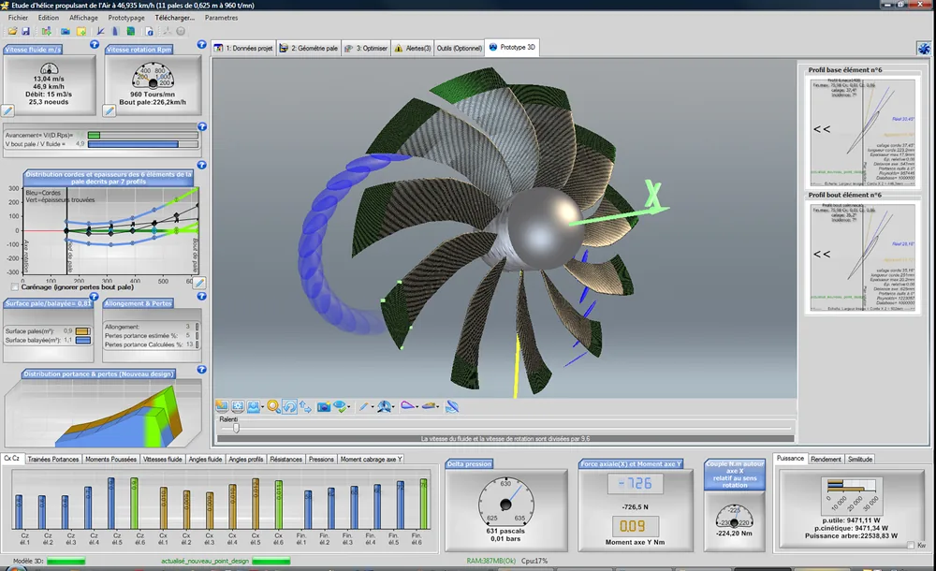Click the airfoil profile icon in 3D toolbar
Viewport: 936px width, 571px height.
click(x=409, y=405)
